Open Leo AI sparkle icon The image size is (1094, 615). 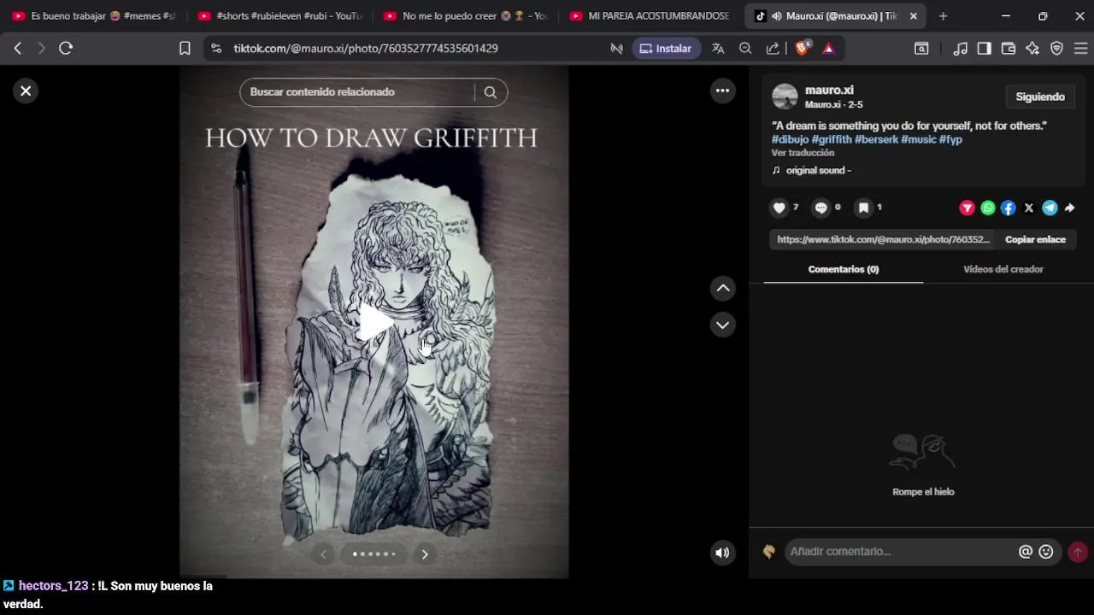pos(1032,49)
